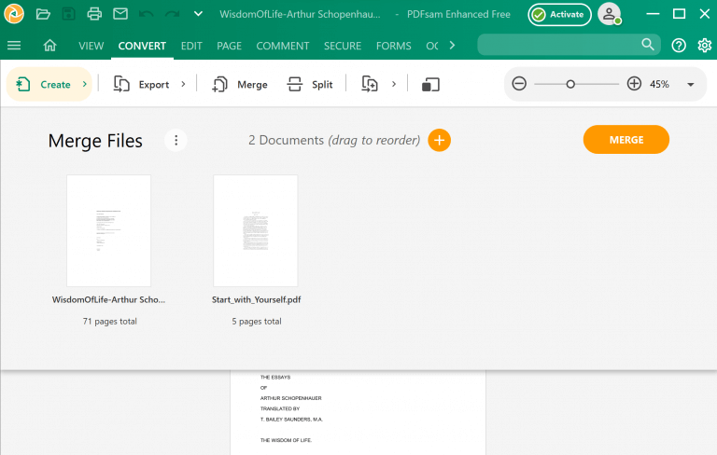Viewport: 717px width, 455px height.
Task: Click the Activate button
Action: [x=559, y=15]
